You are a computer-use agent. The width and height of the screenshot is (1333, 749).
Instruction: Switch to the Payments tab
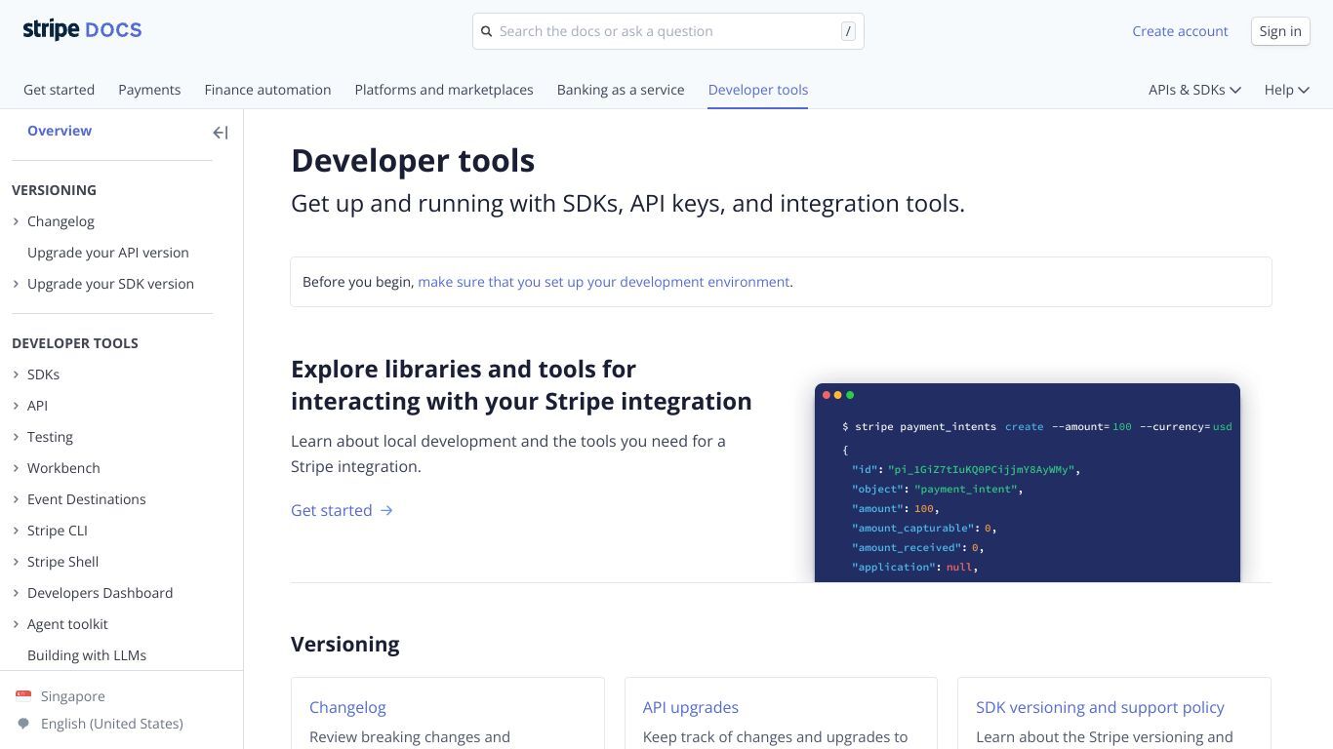(149, 90)
